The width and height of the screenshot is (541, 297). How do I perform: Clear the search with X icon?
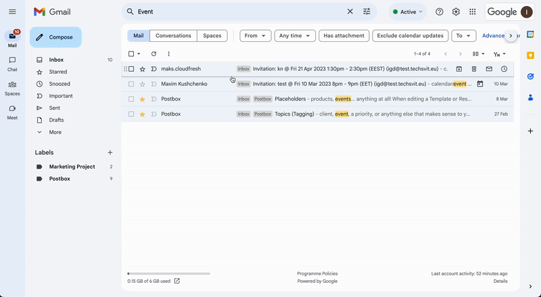350,12
